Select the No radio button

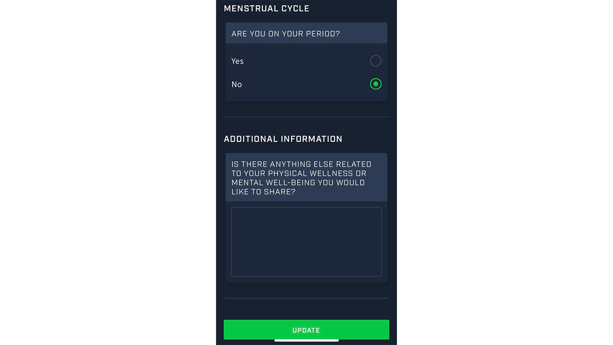[x=375, y=84]
